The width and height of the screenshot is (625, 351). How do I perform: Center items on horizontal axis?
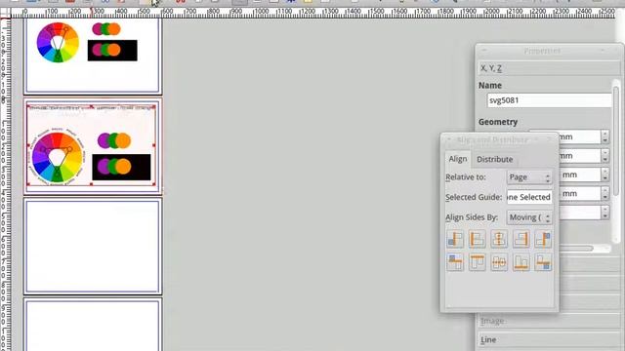tap(499, 262)
